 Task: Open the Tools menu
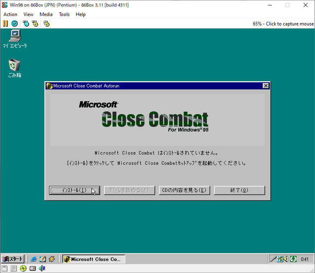coord(64,14)
